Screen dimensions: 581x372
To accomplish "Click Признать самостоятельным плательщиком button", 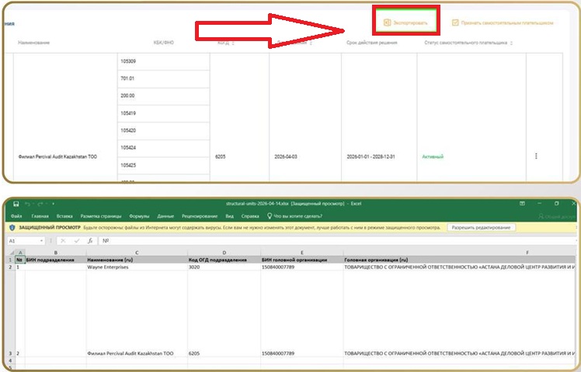I will pos(503,23).
